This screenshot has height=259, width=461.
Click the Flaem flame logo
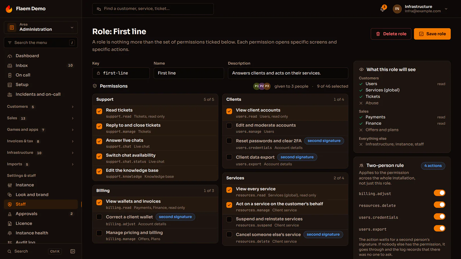[9, 9]
